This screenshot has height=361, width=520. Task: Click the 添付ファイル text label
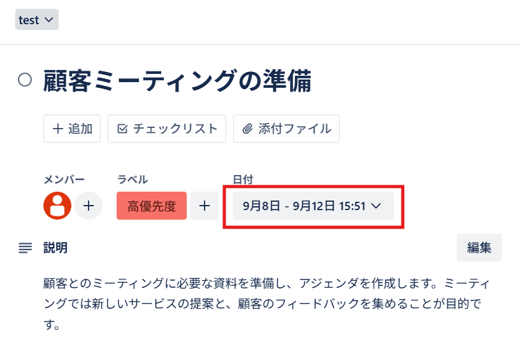295,129
